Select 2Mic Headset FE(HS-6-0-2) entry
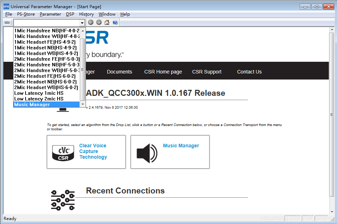Screen dimensions: 337x224 click(47, 76)
